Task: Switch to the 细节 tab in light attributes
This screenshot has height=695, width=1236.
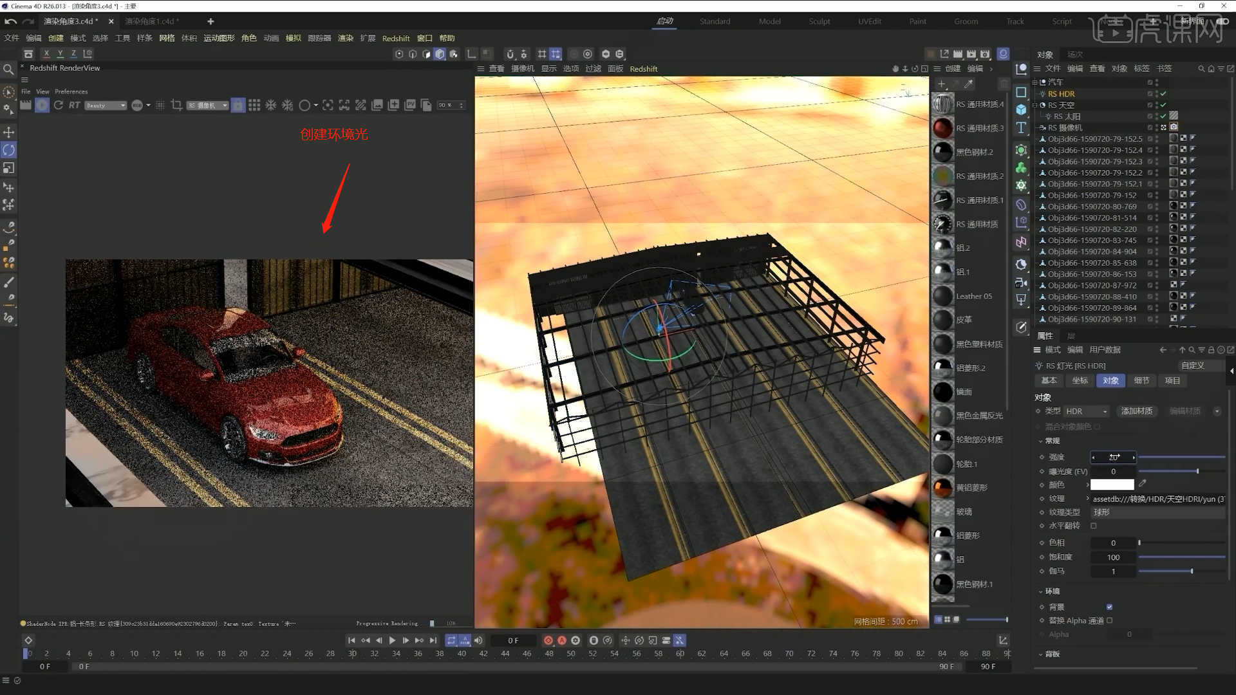Action: coord(1141,380)
